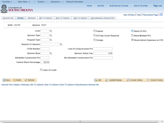Click bottom Sold To Options link
The height and width of the screenshot is (123, 164).
pos(67,85)
